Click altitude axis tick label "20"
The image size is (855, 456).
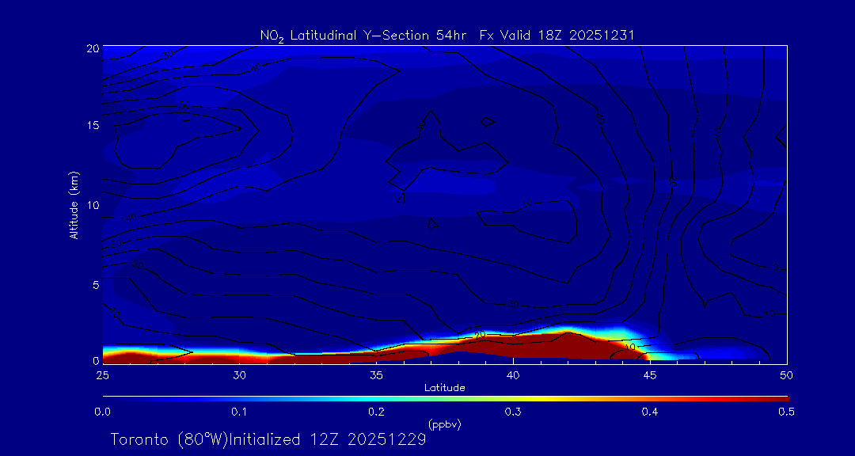point(93,48)
